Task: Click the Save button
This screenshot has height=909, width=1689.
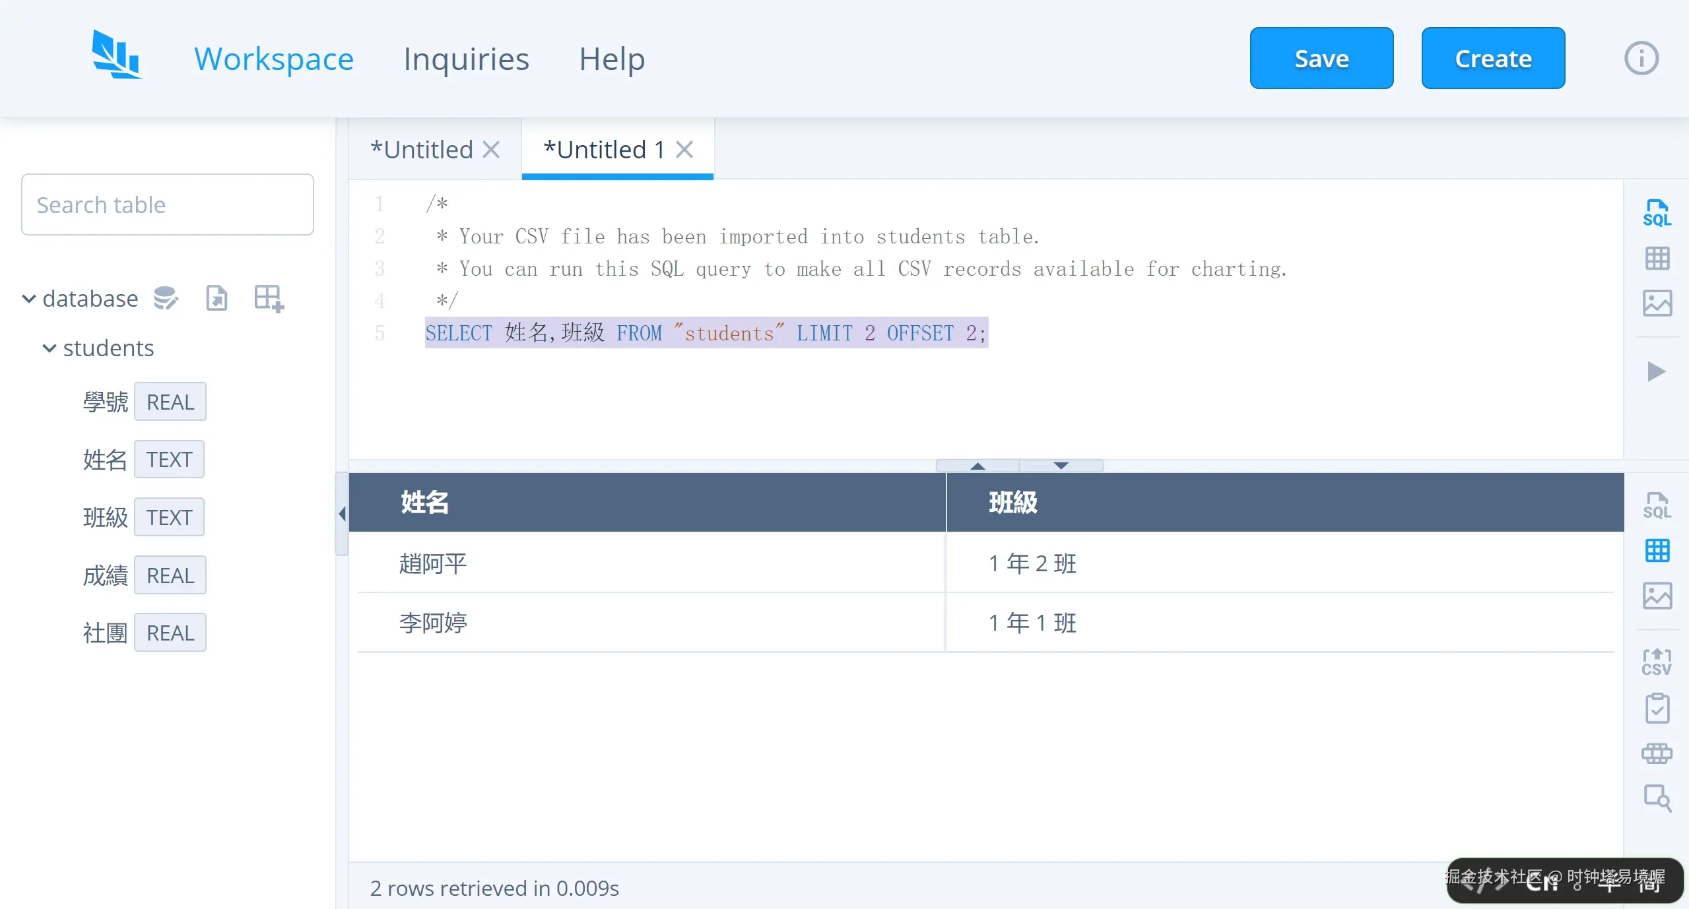Action: pos(1321,58)
